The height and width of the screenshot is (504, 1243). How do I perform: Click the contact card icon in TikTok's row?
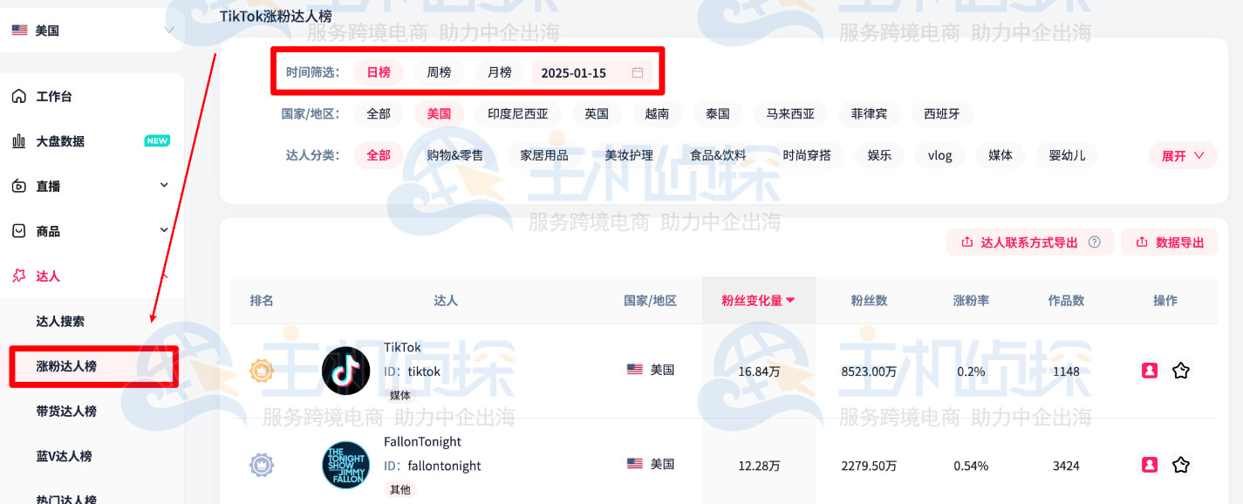1151,370
